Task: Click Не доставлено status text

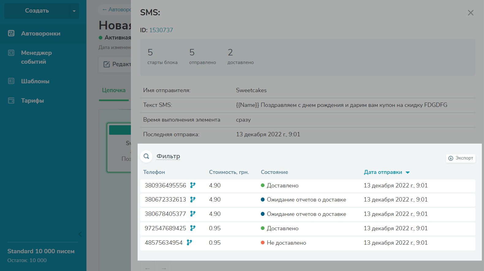Action: click(x=286, y=243)
